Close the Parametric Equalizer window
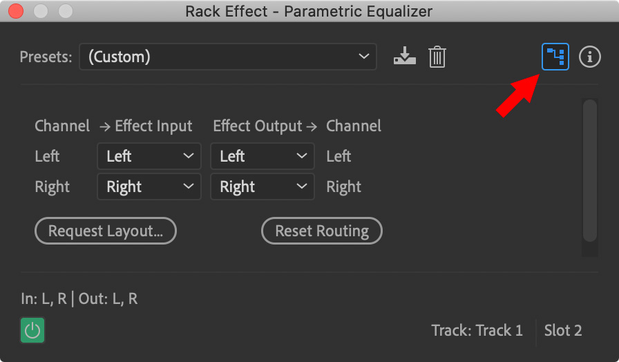The width and height of the screenshot is (619, 362). click(x=16, y=11)
